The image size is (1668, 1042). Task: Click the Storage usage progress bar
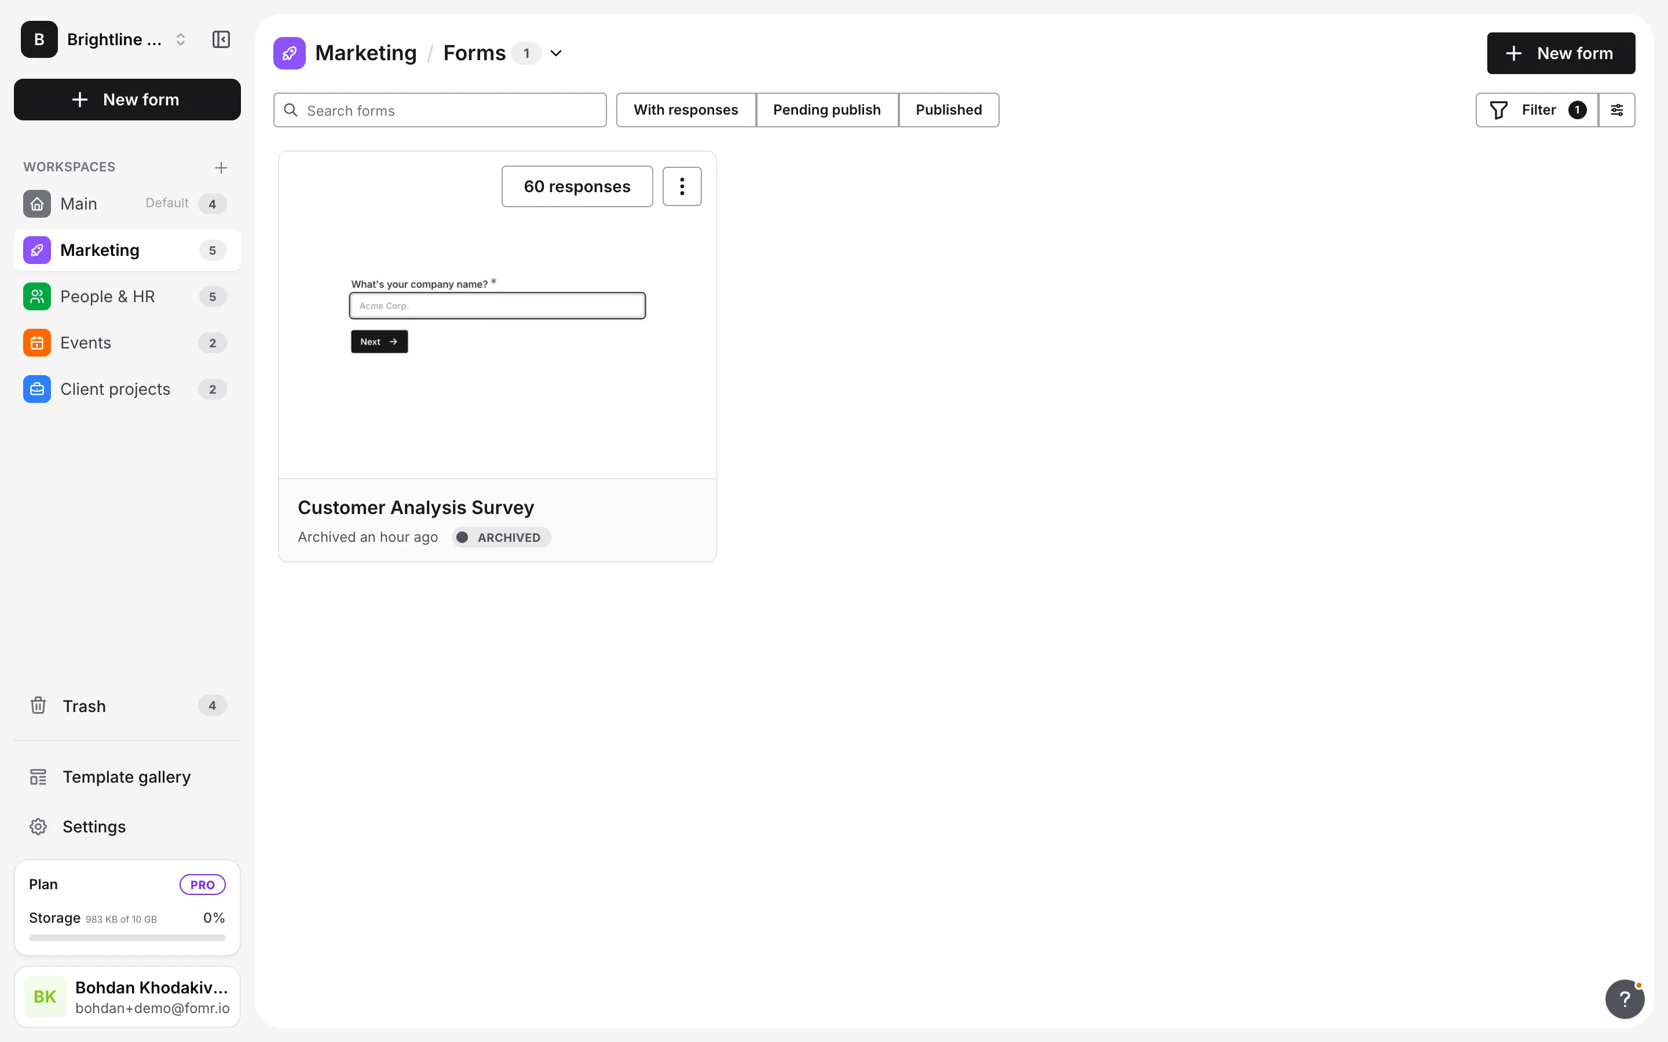[x=127, y=937]
